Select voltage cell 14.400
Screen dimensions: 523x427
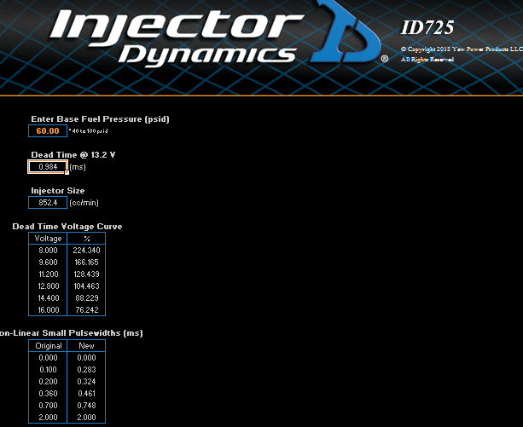pos(48,298)
